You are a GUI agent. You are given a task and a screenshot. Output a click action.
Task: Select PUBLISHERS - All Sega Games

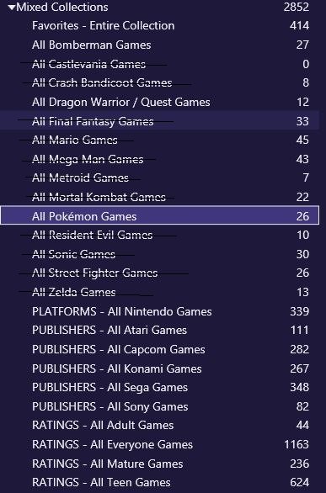(159, 387)
